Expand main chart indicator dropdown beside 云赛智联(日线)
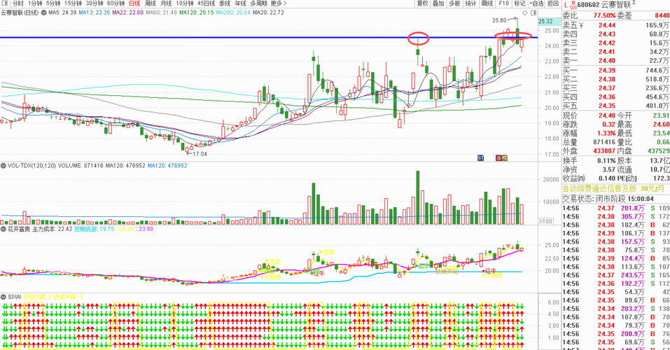Image resolution: width=670 pixels, height=350 pixels. (x=43, y=13)
